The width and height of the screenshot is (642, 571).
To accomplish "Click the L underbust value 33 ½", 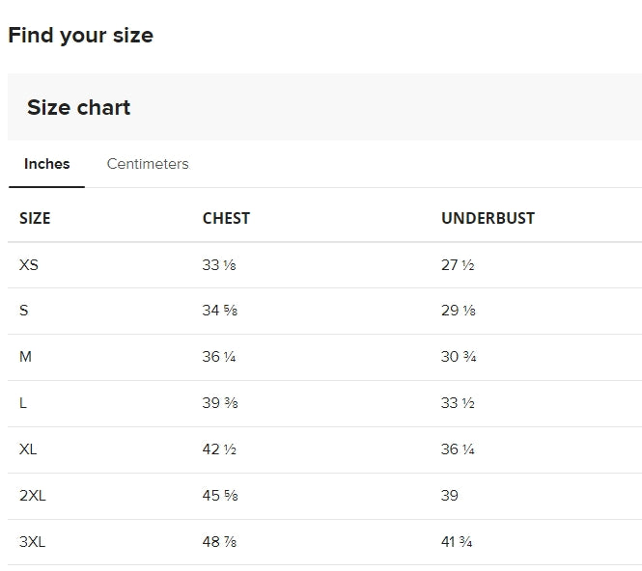I will click(458, 403).
